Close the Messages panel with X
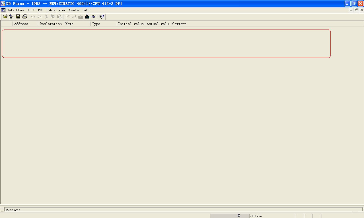364x218 pixels. 2,209
